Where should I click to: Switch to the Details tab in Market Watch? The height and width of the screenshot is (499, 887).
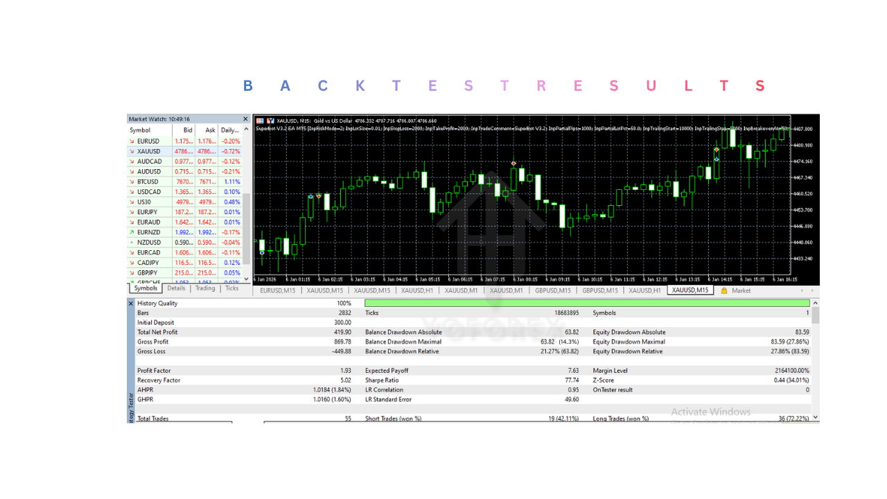pos(176,288)
